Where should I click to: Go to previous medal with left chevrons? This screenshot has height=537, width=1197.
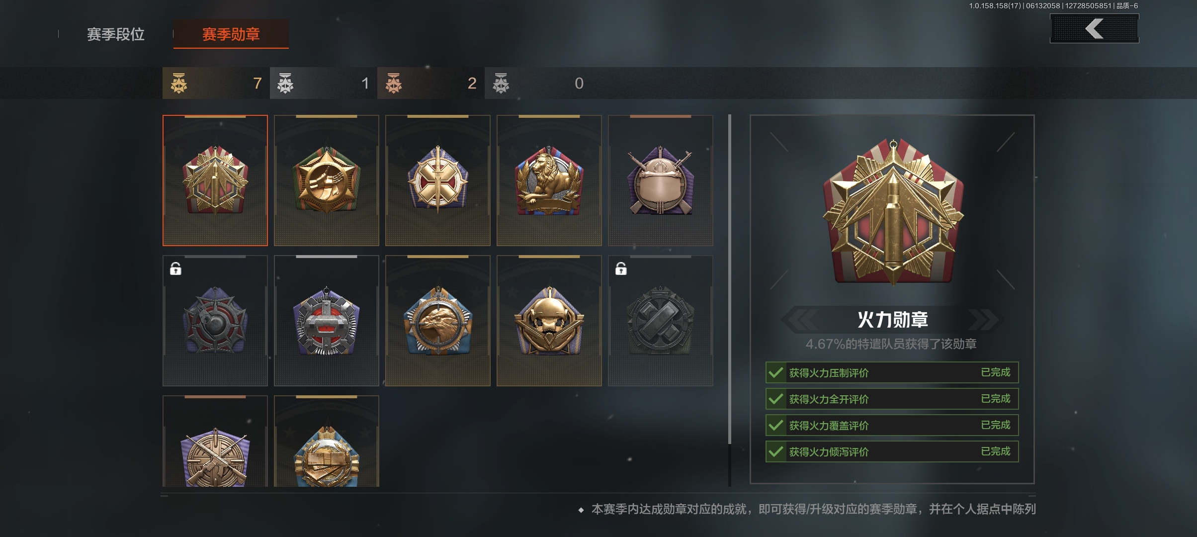[x=801, y=319]
